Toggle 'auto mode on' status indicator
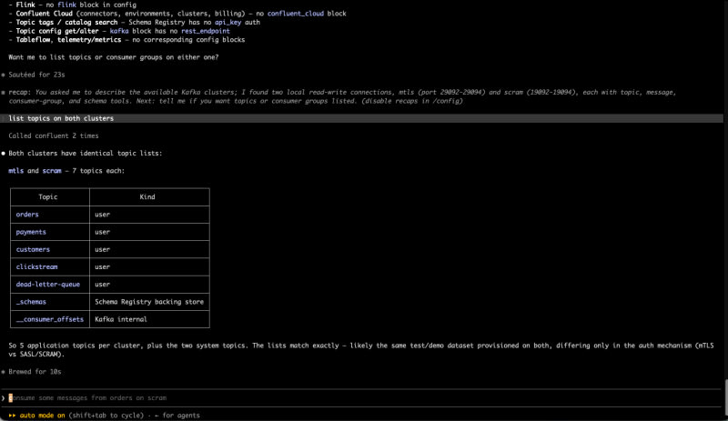728x421 pixels. 42,416
